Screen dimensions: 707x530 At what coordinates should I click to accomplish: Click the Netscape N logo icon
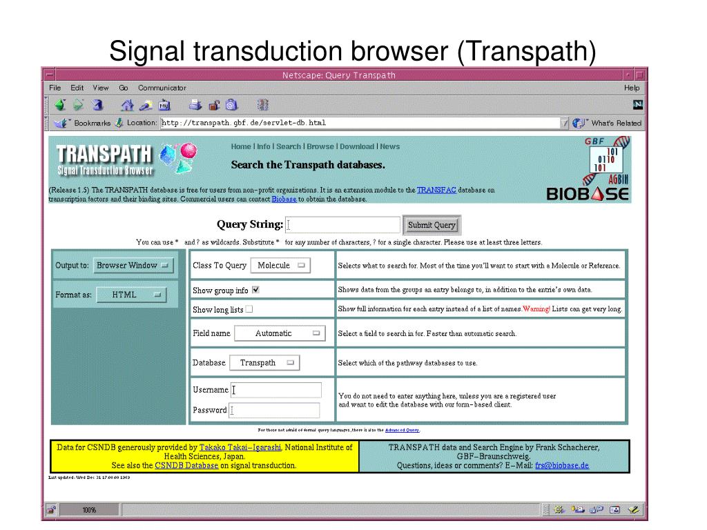[637, 105]
